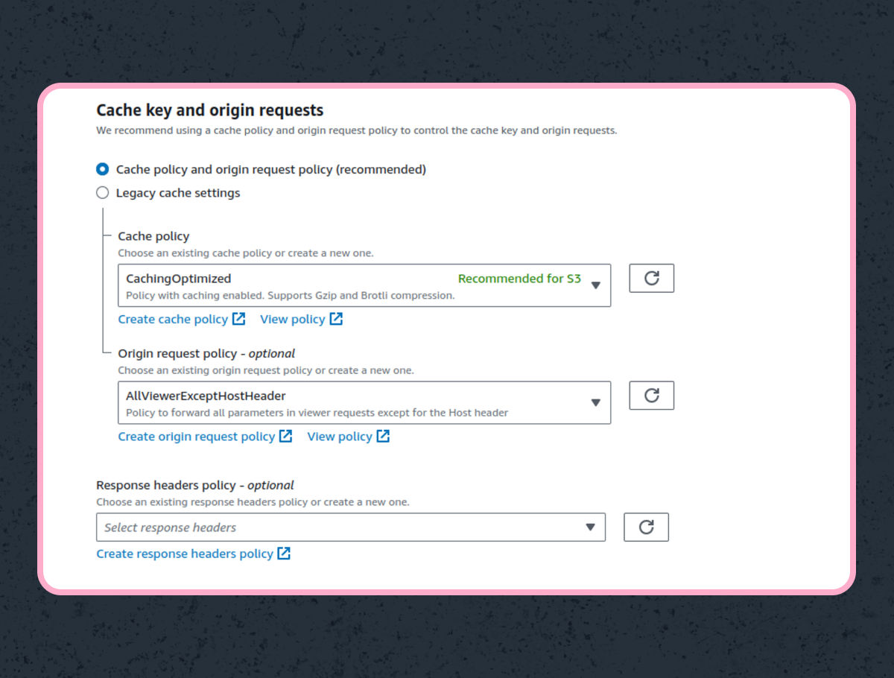
Task: Open the Create response headers policy link
Action: point(185,554)
